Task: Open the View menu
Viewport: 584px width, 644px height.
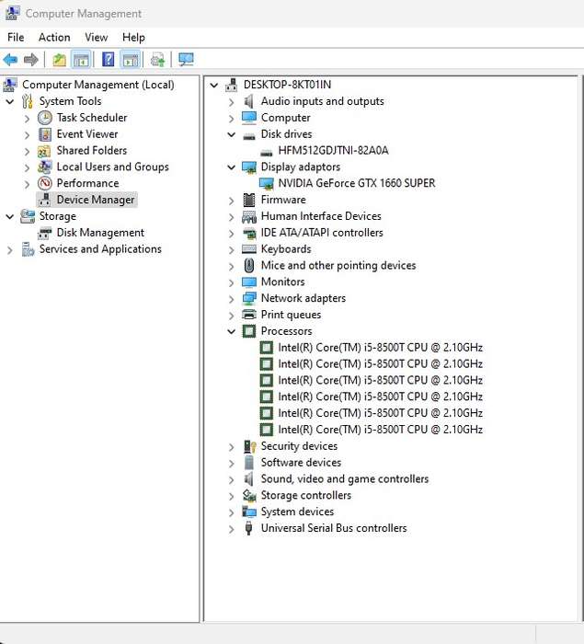Action: pyautogui.click(x=96, y=38)
